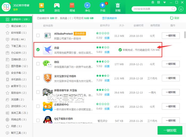Image resolution: width=186 pixels, height=137 pixels.
Task: Open the title bar dropdown menu arrow
Action: (x=164, y=2)
